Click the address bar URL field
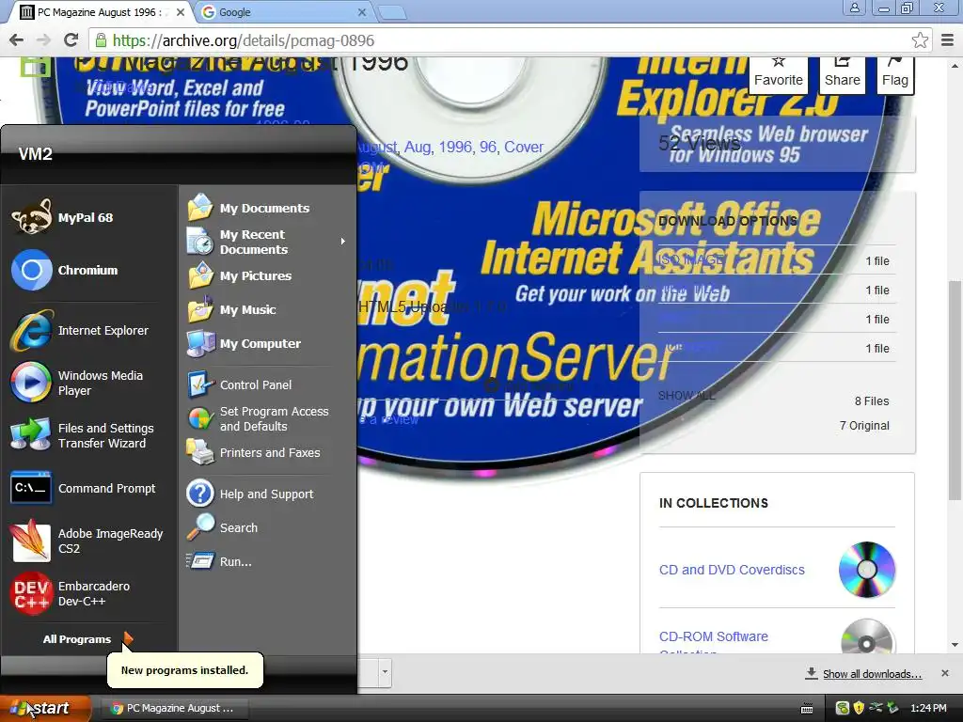Image resolution: width=963 pixels, height=722 pixels. pos(510,40)
